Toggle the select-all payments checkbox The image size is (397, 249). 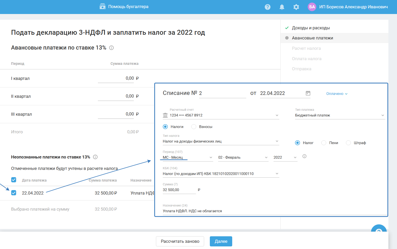coord(14,180)
